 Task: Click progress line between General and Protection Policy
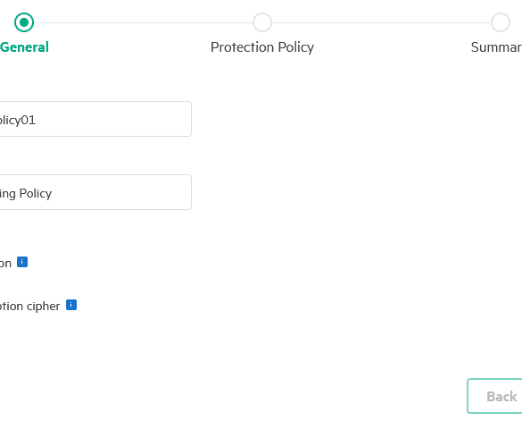[x=143, y=22]
